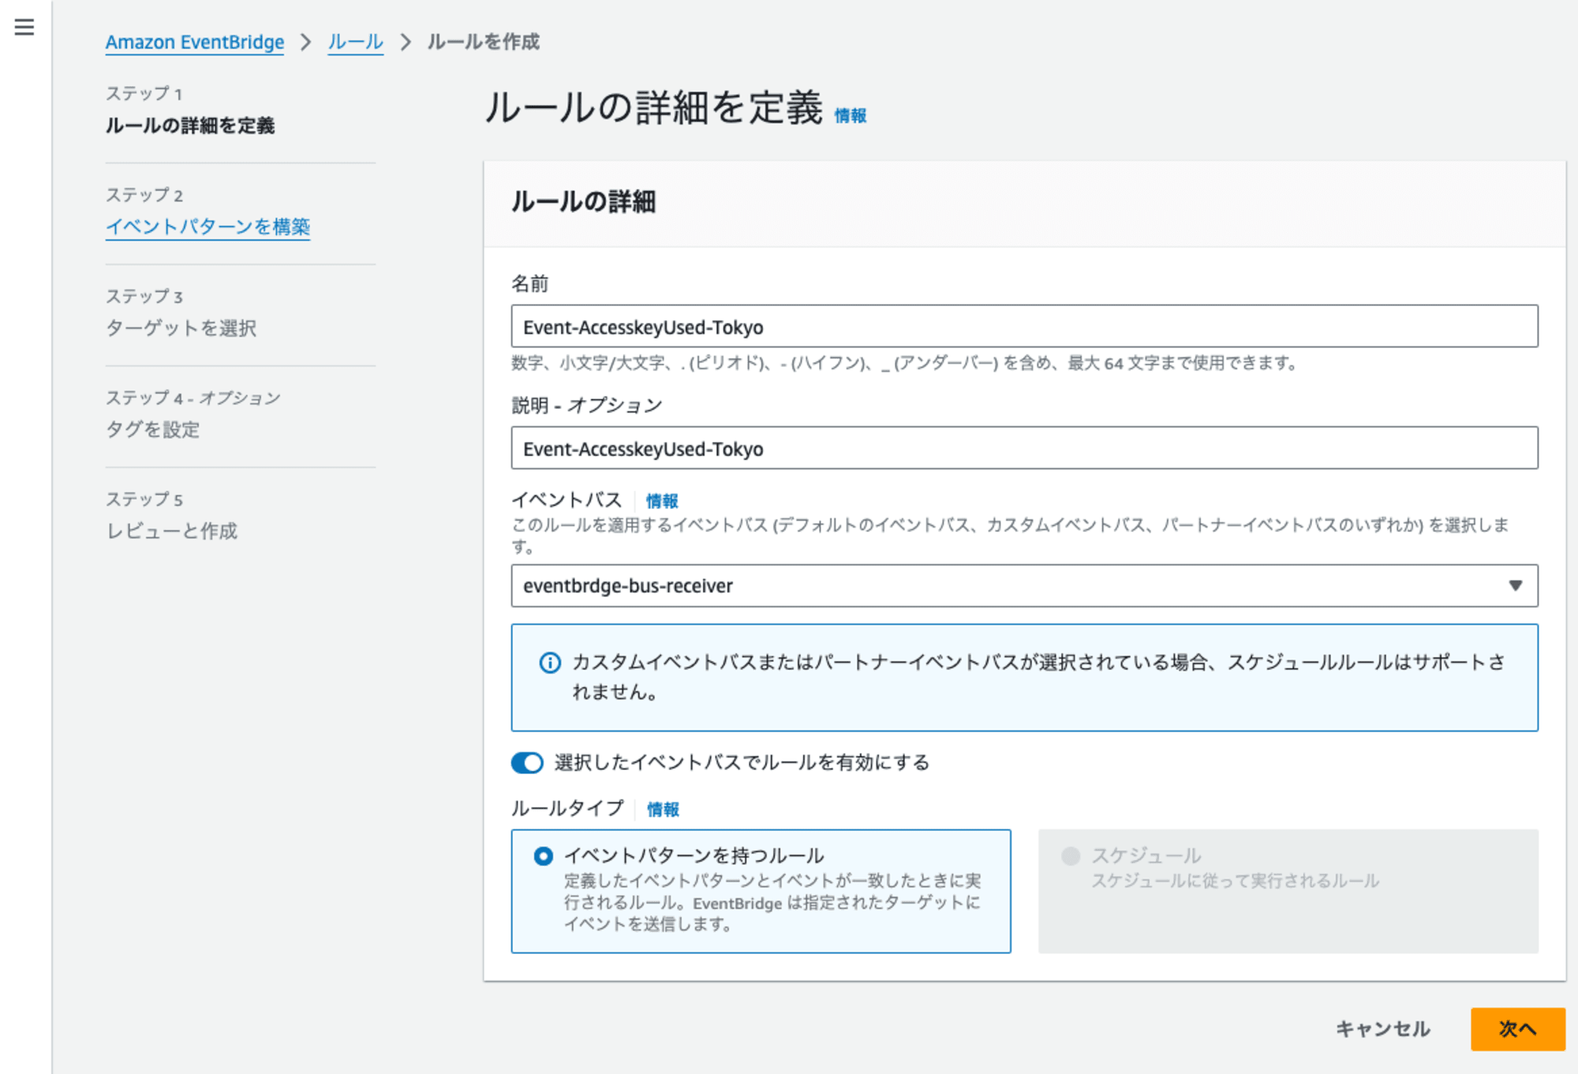Select イベントパターンを持つルール radio option

544,856
